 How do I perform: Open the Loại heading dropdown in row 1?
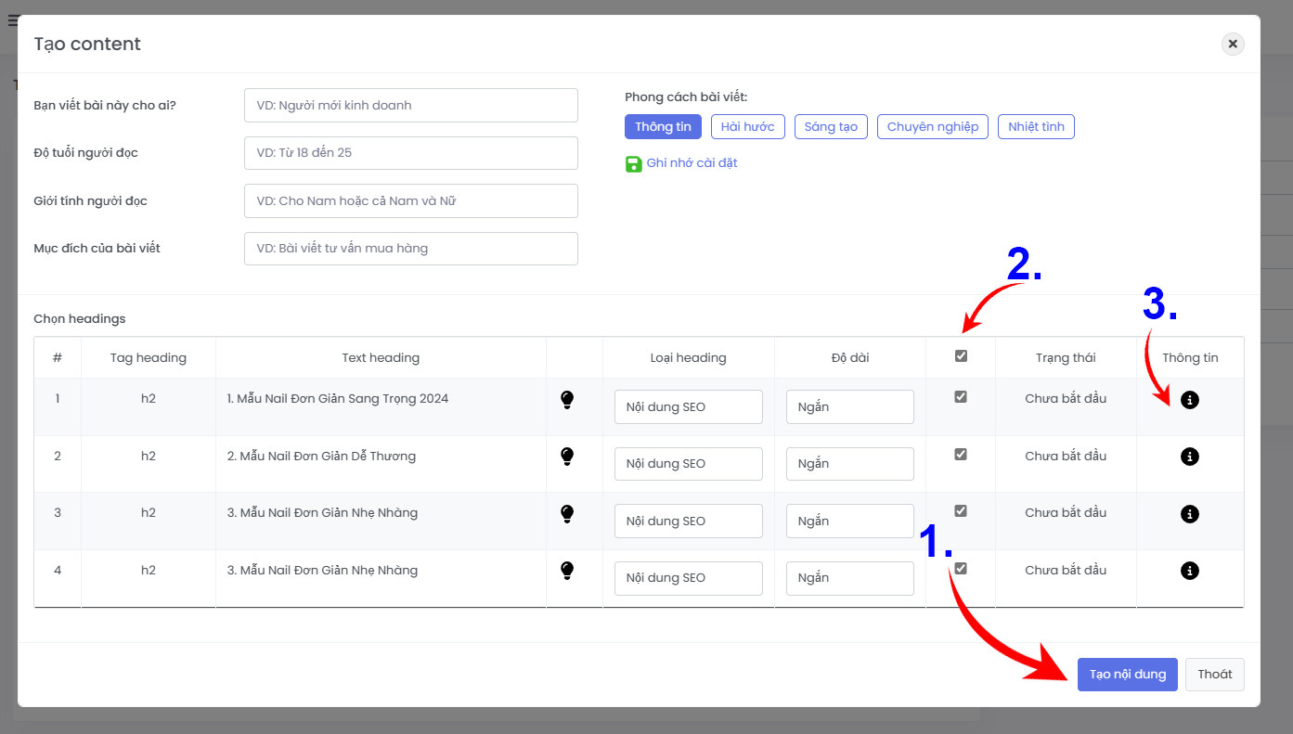pos(689,406)
